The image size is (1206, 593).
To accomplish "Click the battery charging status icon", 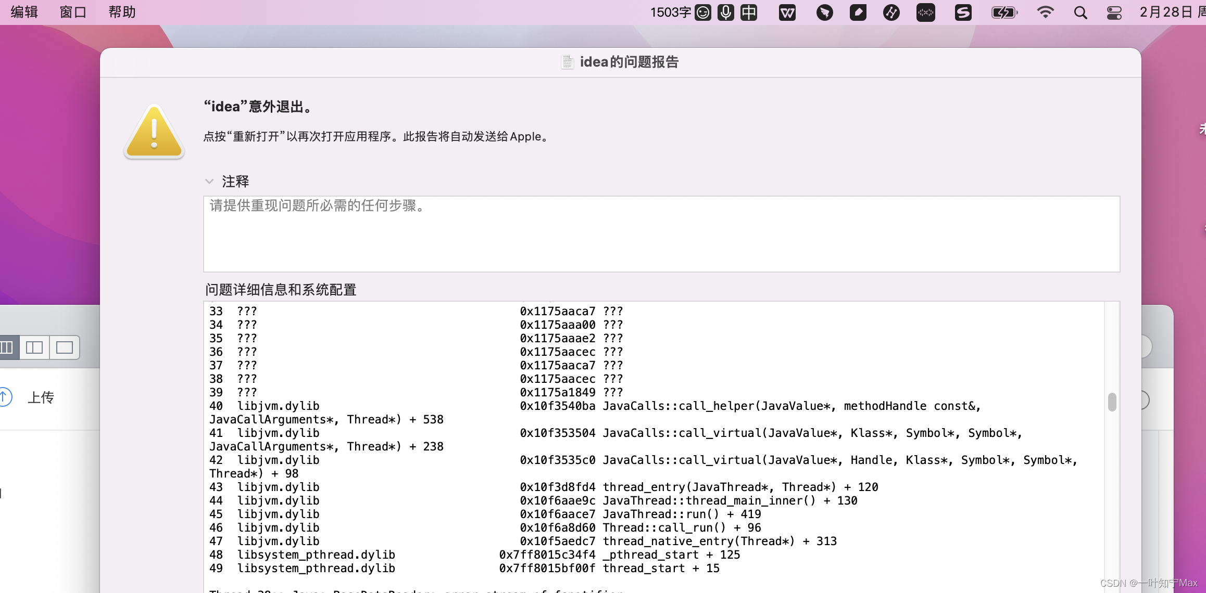I will (x=1004, y=12).
